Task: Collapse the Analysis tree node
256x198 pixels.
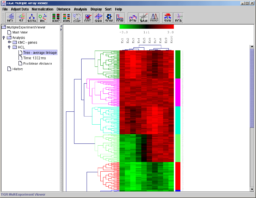Action: point(4,38)
